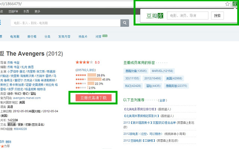
Task: Open 东西 in the top bar
Action: tap(26, 12)
